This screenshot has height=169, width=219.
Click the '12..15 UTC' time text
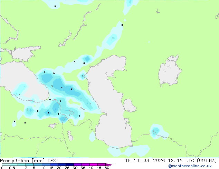[181, 161]
